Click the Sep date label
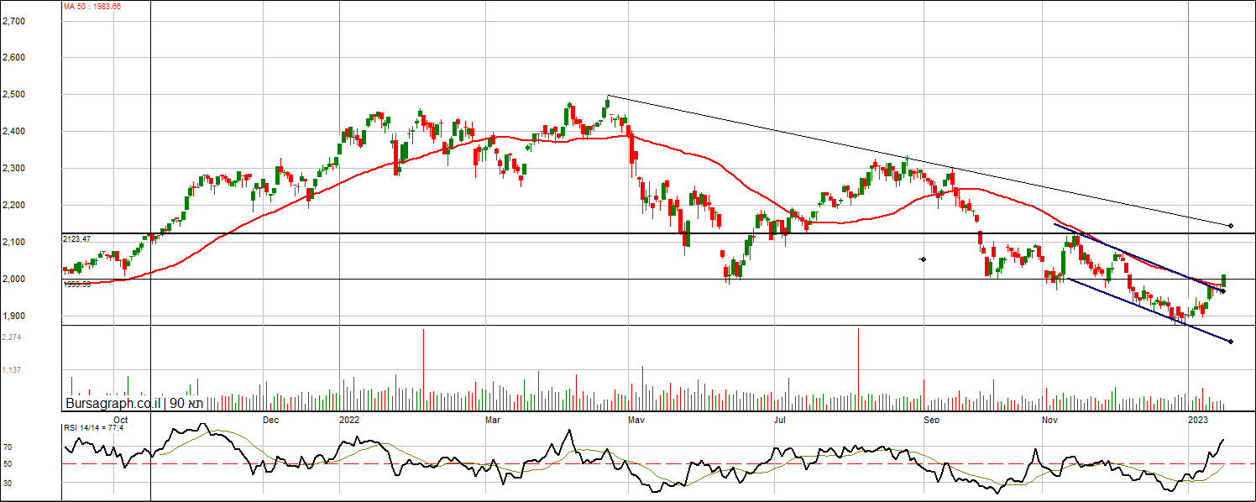The image size is (1256, 502). pos(931,418)
